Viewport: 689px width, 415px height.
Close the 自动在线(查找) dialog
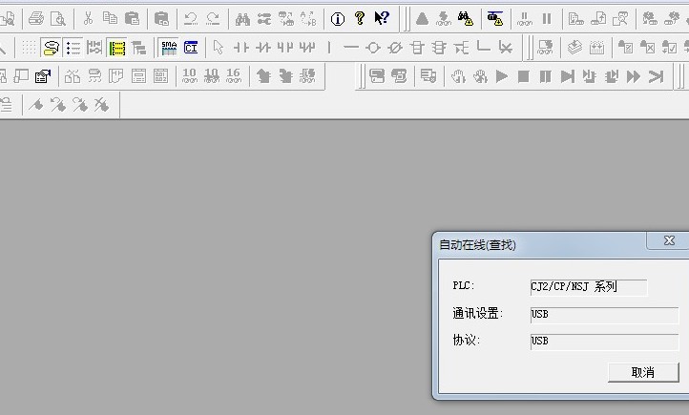(x=669, y=241)
